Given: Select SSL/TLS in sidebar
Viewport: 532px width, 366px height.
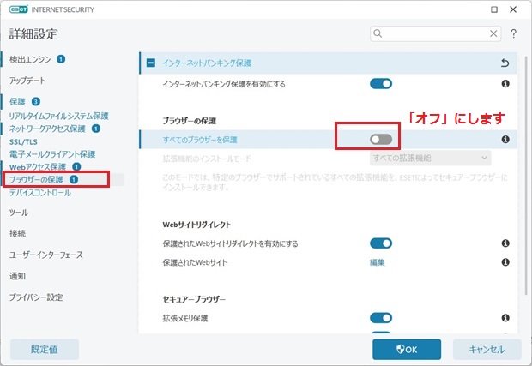Looking at the screenshot, I should click(x=23, y=141).
